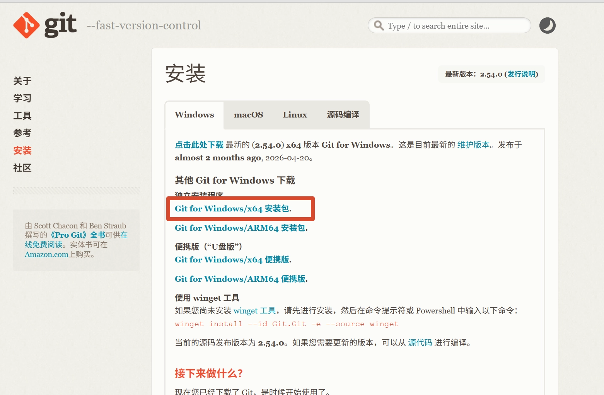Open the 关于 sidebar menu item
Image resolution: width=604 pixels, height=395 pixels.
22,81
